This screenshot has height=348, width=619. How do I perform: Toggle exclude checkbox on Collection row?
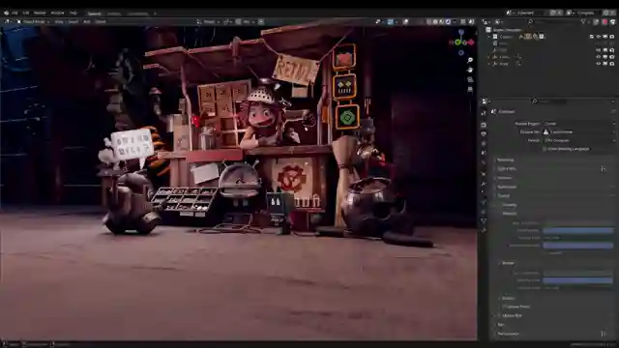[592, 37]
